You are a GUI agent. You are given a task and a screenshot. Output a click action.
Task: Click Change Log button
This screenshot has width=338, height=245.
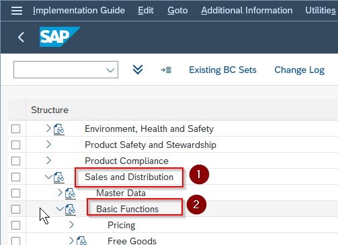(299, 70)
